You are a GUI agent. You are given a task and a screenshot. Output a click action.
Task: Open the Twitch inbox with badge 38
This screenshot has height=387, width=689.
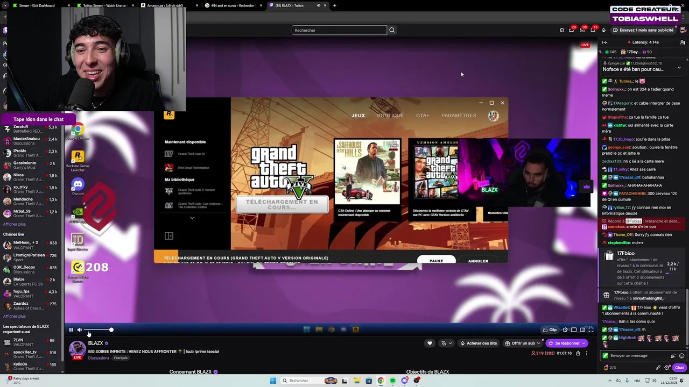click(x=582, y=30)
